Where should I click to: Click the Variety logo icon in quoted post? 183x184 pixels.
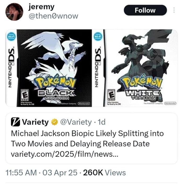(15, 122)
